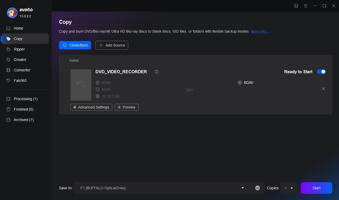Click the 22.557 GB size text
This screenshot has width=339, height=200.
[x=111, y=96]
